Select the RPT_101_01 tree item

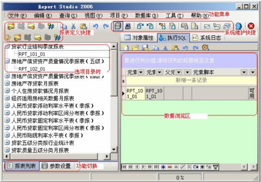32,54
